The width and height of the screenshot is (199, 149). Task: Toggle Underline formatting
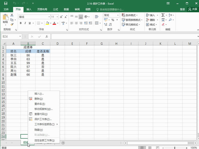tap(30, 23)
